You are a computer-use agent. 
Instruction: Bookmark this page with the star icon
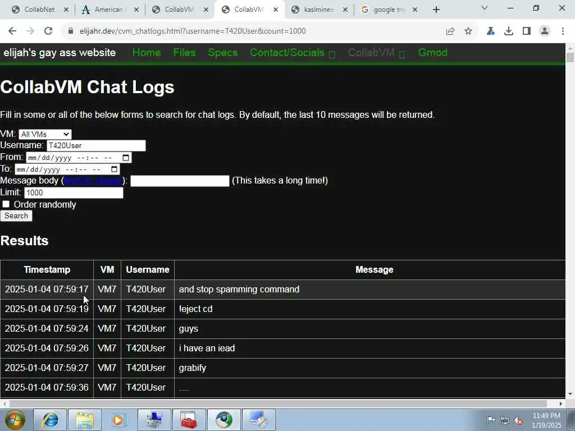468,31
